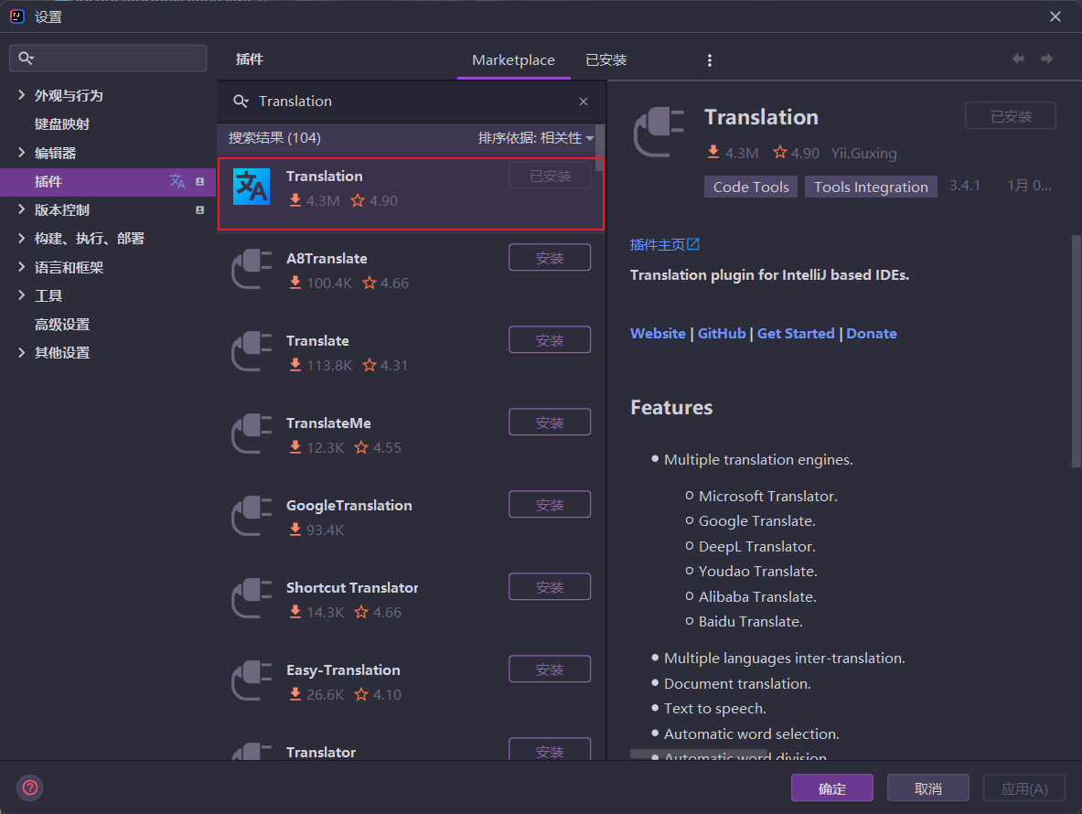
Task: Click the back navigation arrow
Action: point(1018,59)
